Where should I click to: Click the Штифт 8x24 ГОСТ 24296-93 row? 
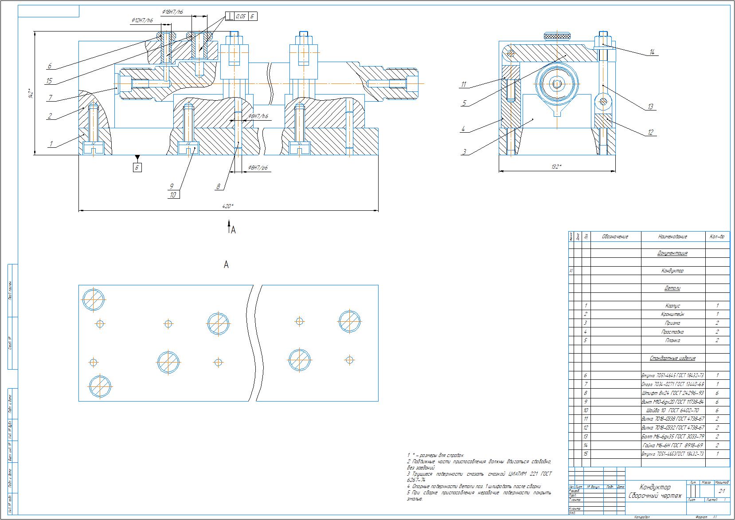pyautogui.click(x=672, y=393)
